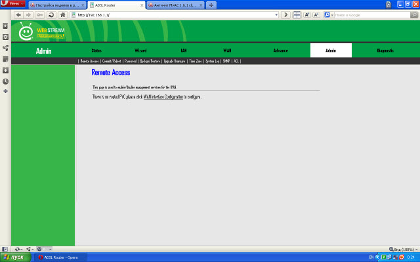
Task: Open the Opera Menu button
Action: [12, 5]
